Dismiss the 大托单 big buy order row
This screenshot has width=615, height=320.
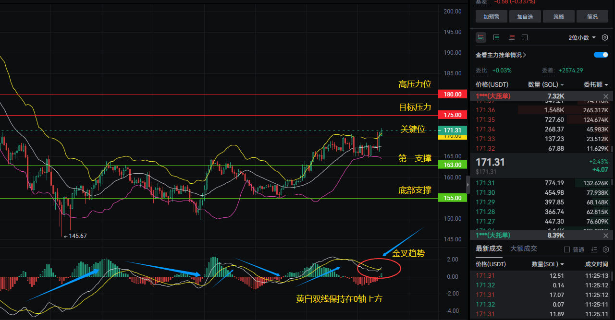[x=605, y=236]
